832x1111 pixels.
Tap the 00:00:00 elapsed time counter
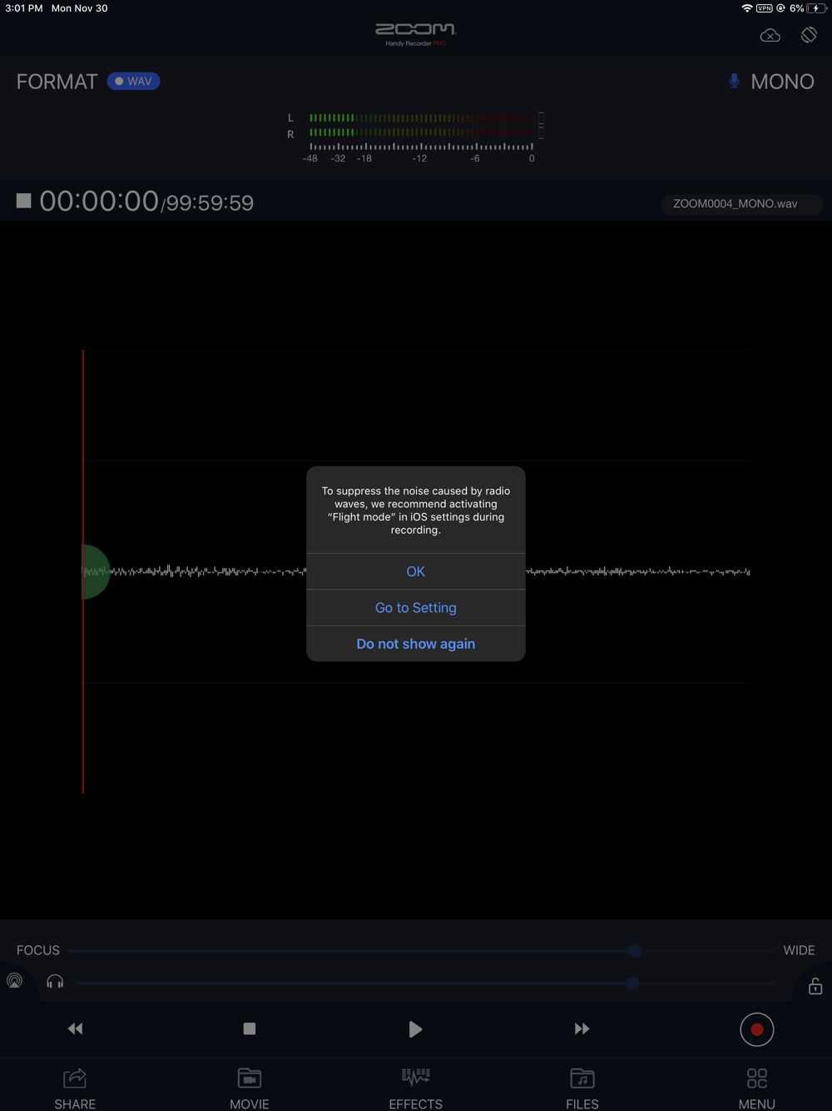click(99, 201)
